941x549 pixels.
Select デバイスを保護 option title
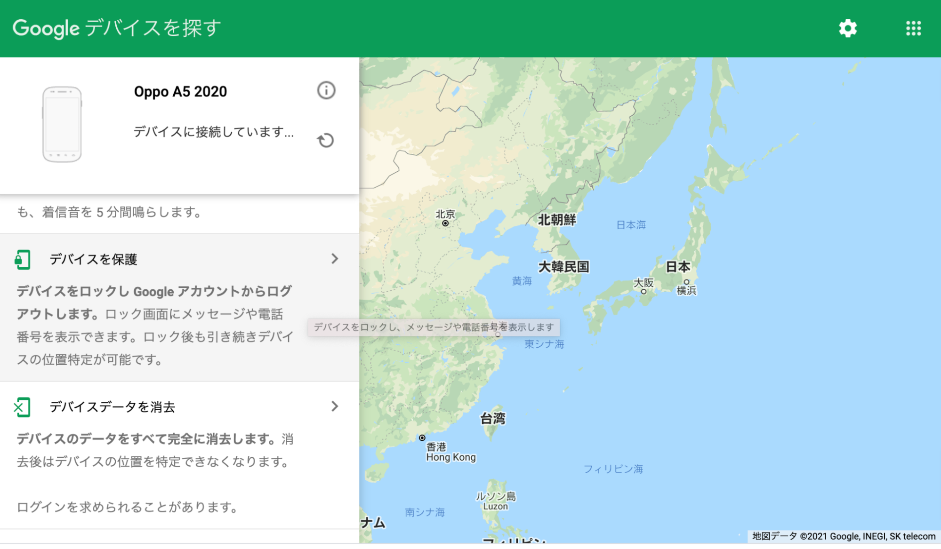pyautogui.click(x=93, y=259)
